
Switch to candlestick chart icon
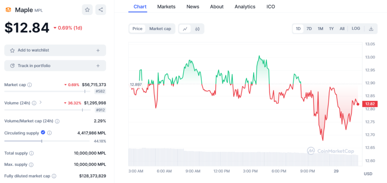tap(197, 29)
